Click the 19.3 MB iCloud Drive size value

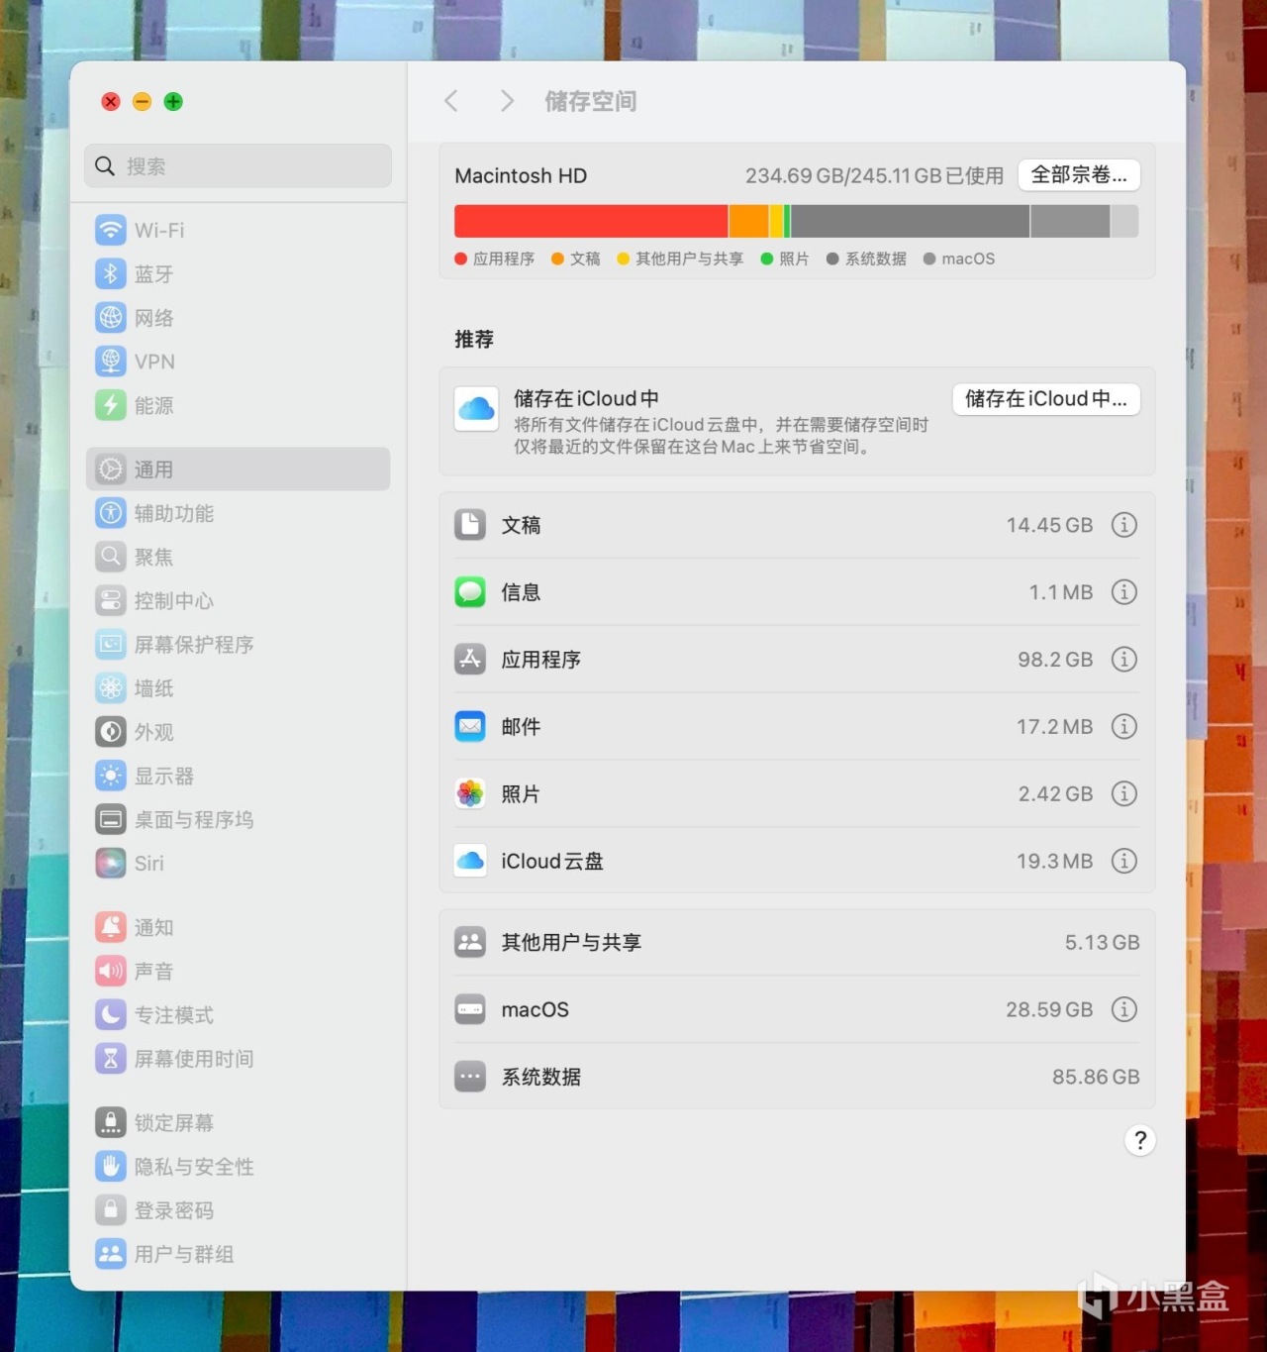[x=1054, y=862]
